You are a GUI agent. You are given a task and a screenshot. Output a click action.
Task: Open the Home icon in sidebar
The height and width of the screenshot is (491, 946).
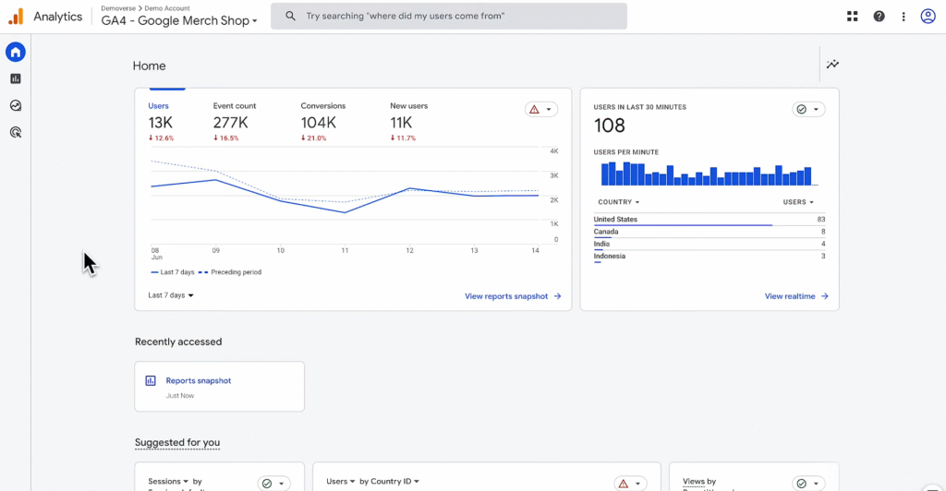[16, 53]
